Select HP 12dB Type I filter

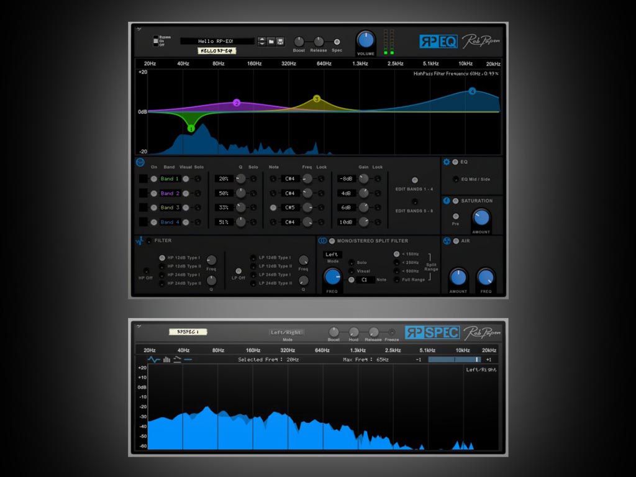pyautogui.click(x=162, y=258)
